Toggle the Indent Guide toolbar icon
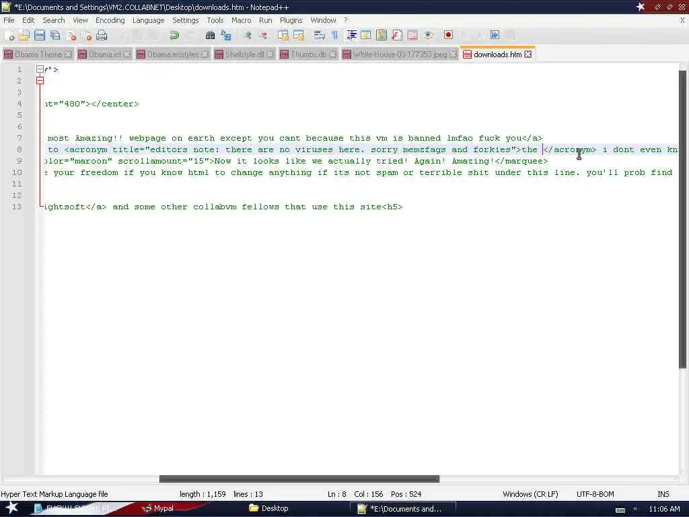This screenshot has width=689, height=517. pos(351,35)
